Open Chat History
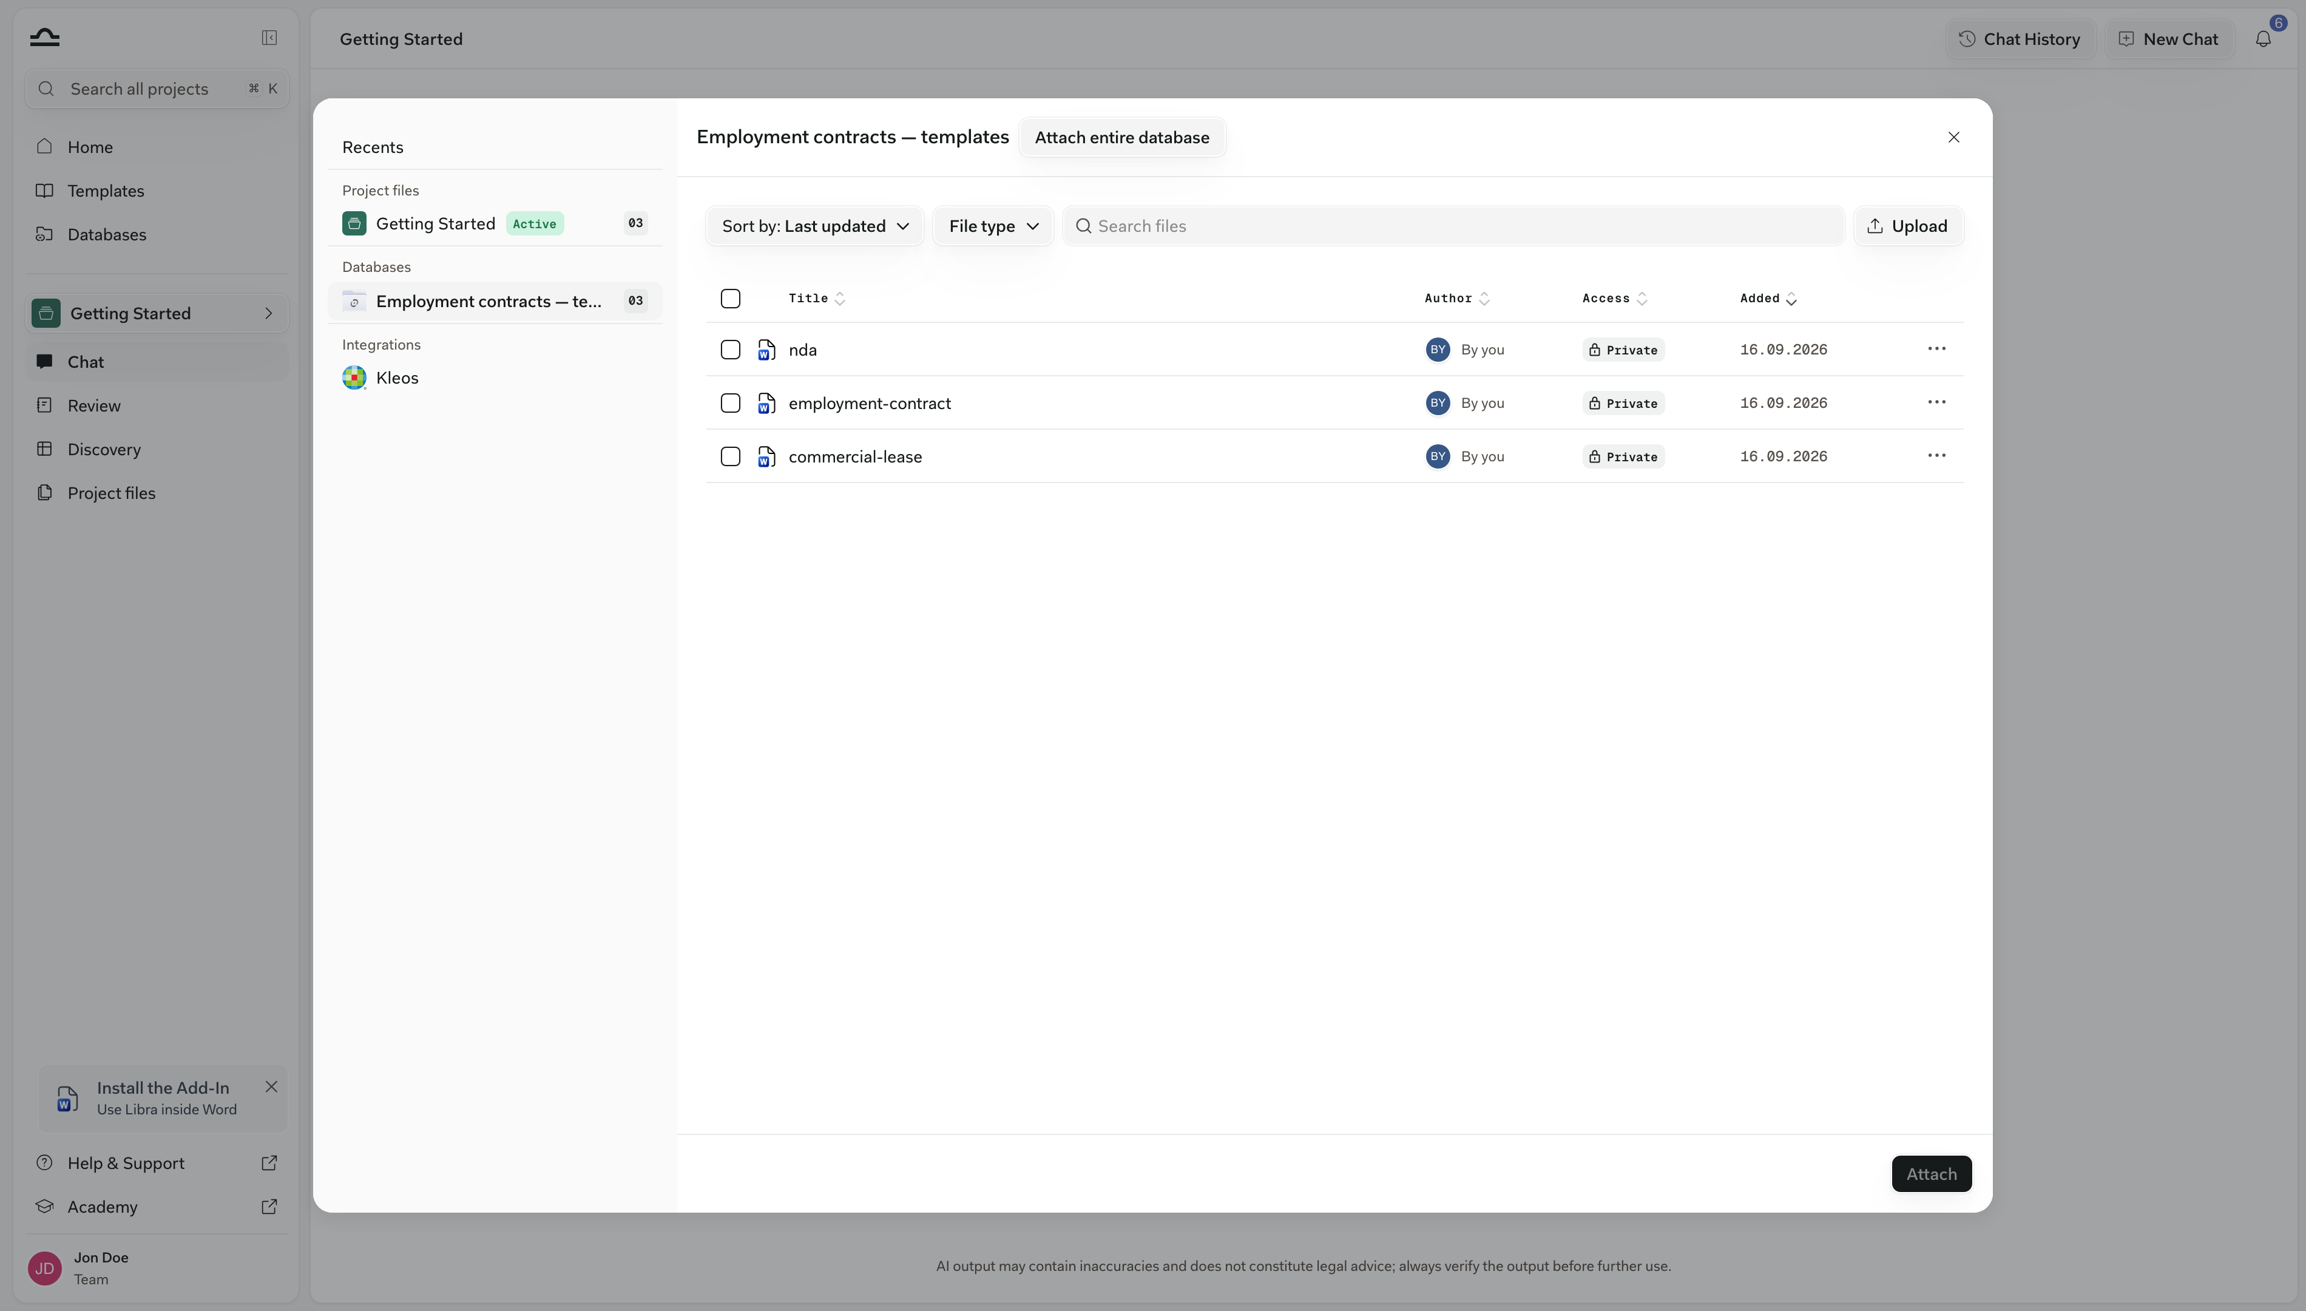 point(2020,39)
